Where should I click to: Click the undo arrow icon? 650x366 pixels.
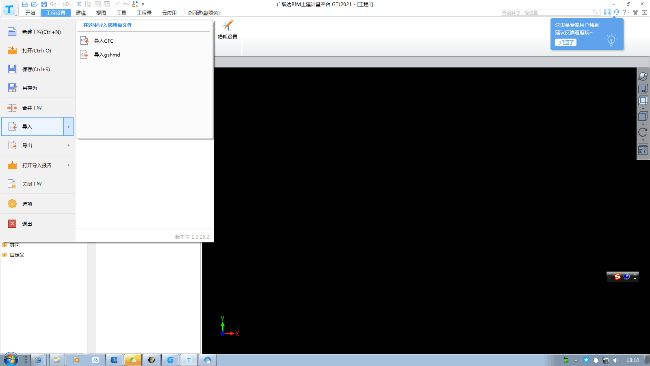point(53,4)
